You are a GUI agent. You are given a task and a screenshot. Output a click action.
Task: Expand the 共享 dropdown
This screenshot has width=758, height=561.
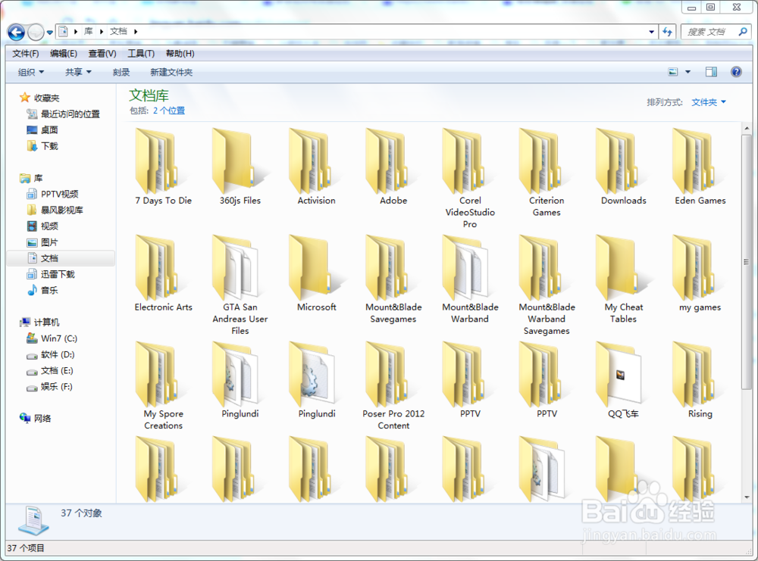pyautogui.click(x=78, y=73)
